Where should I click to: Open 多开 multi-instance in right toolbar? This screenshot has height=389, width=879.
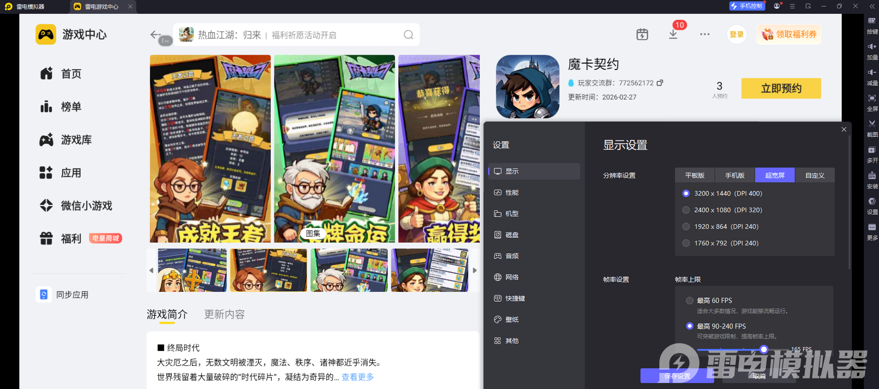pos(872,155)
